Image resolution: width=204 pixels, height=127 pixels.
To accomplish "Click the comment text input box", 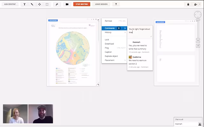I will click(x=140, y=32).
